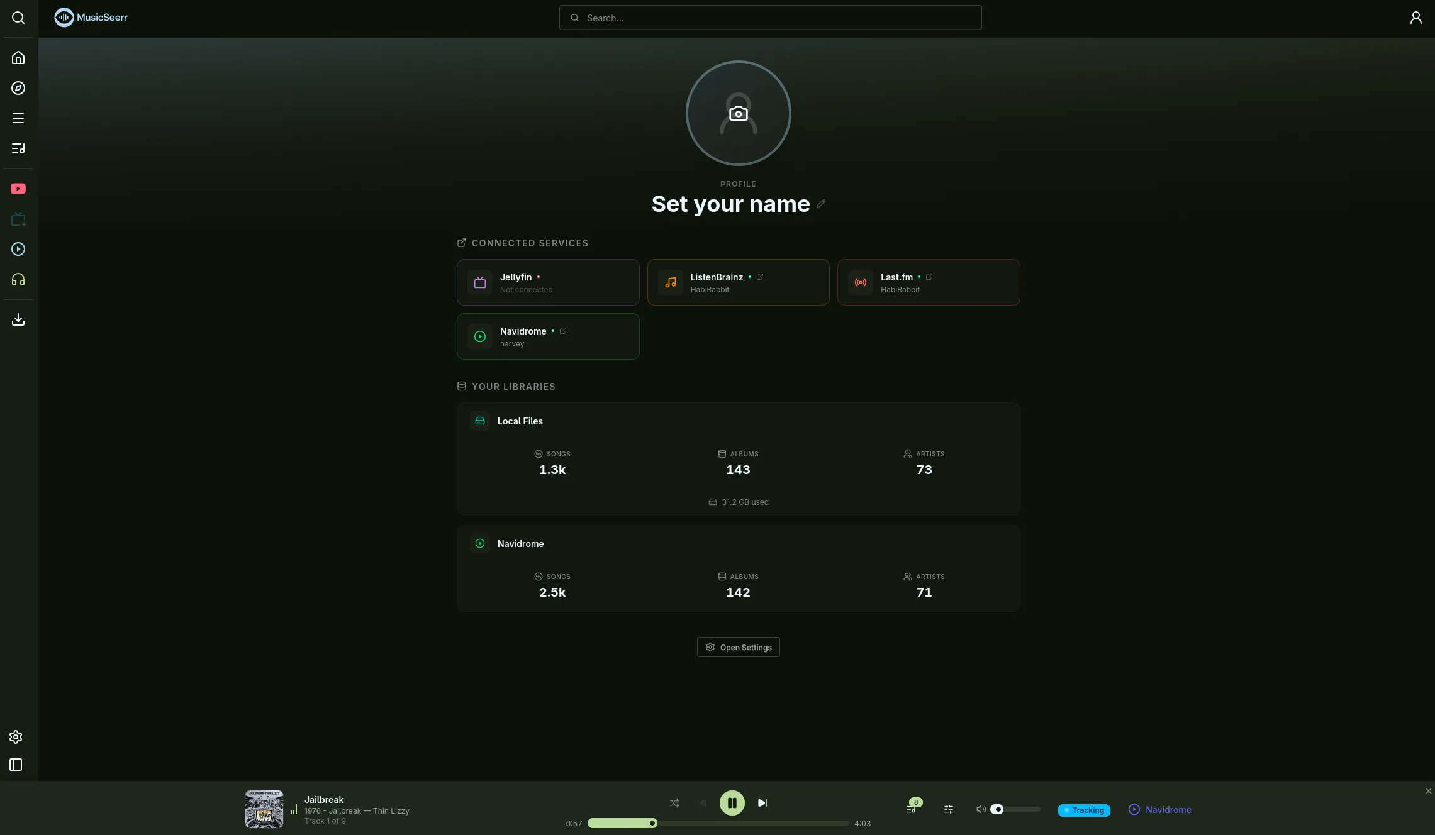The width and height of the screenshot is (1435, 835).
Task: Open the equalizer icon in the player bar
Action: point(948,810)
